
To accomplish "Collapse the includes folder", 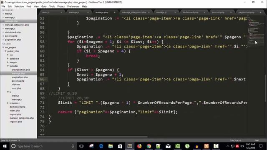I will click(x=8, y=66).
